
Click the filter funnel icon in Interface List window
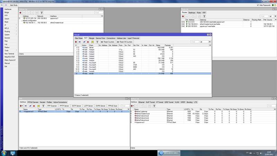(x=154, y=106)
